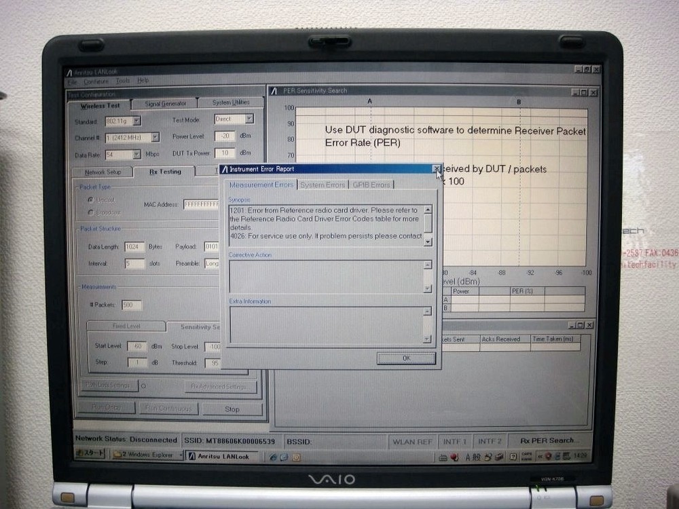Click the WLAN REF indicator
The height and width of the screenshot is (509, 679).
tap(412, 441)
